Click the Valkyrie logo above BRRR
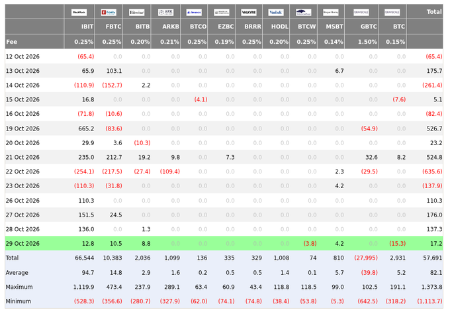 pos(249,13)
